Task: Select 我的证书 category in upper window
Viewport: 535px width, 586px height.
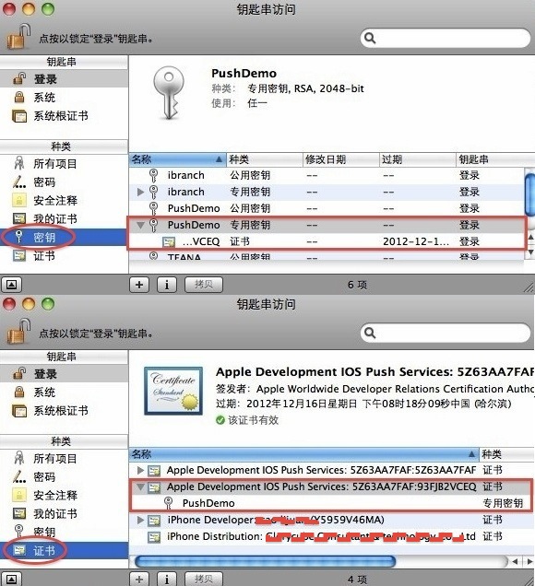Action: [x=64, y=218]
